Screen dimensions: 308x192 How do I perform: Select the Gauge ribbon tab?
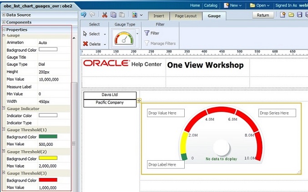214,16
